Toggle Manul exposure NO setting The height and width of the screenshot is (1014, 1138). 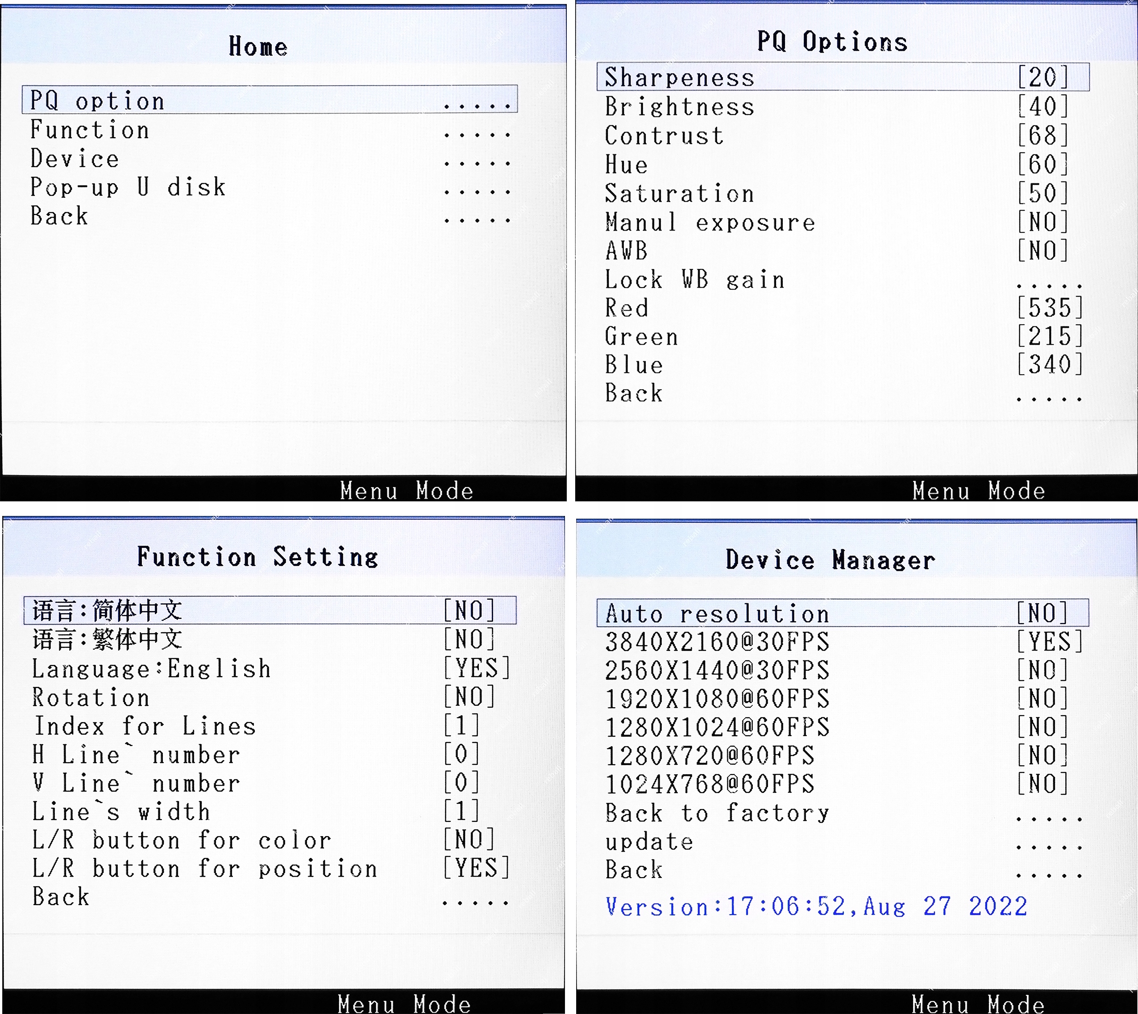[1042, 223]
